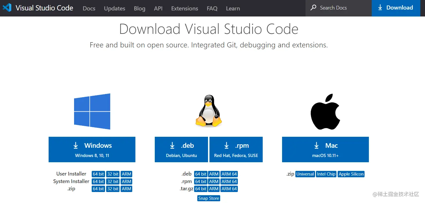
Task: Open the Docs menu item
Action: click(89, 8)
